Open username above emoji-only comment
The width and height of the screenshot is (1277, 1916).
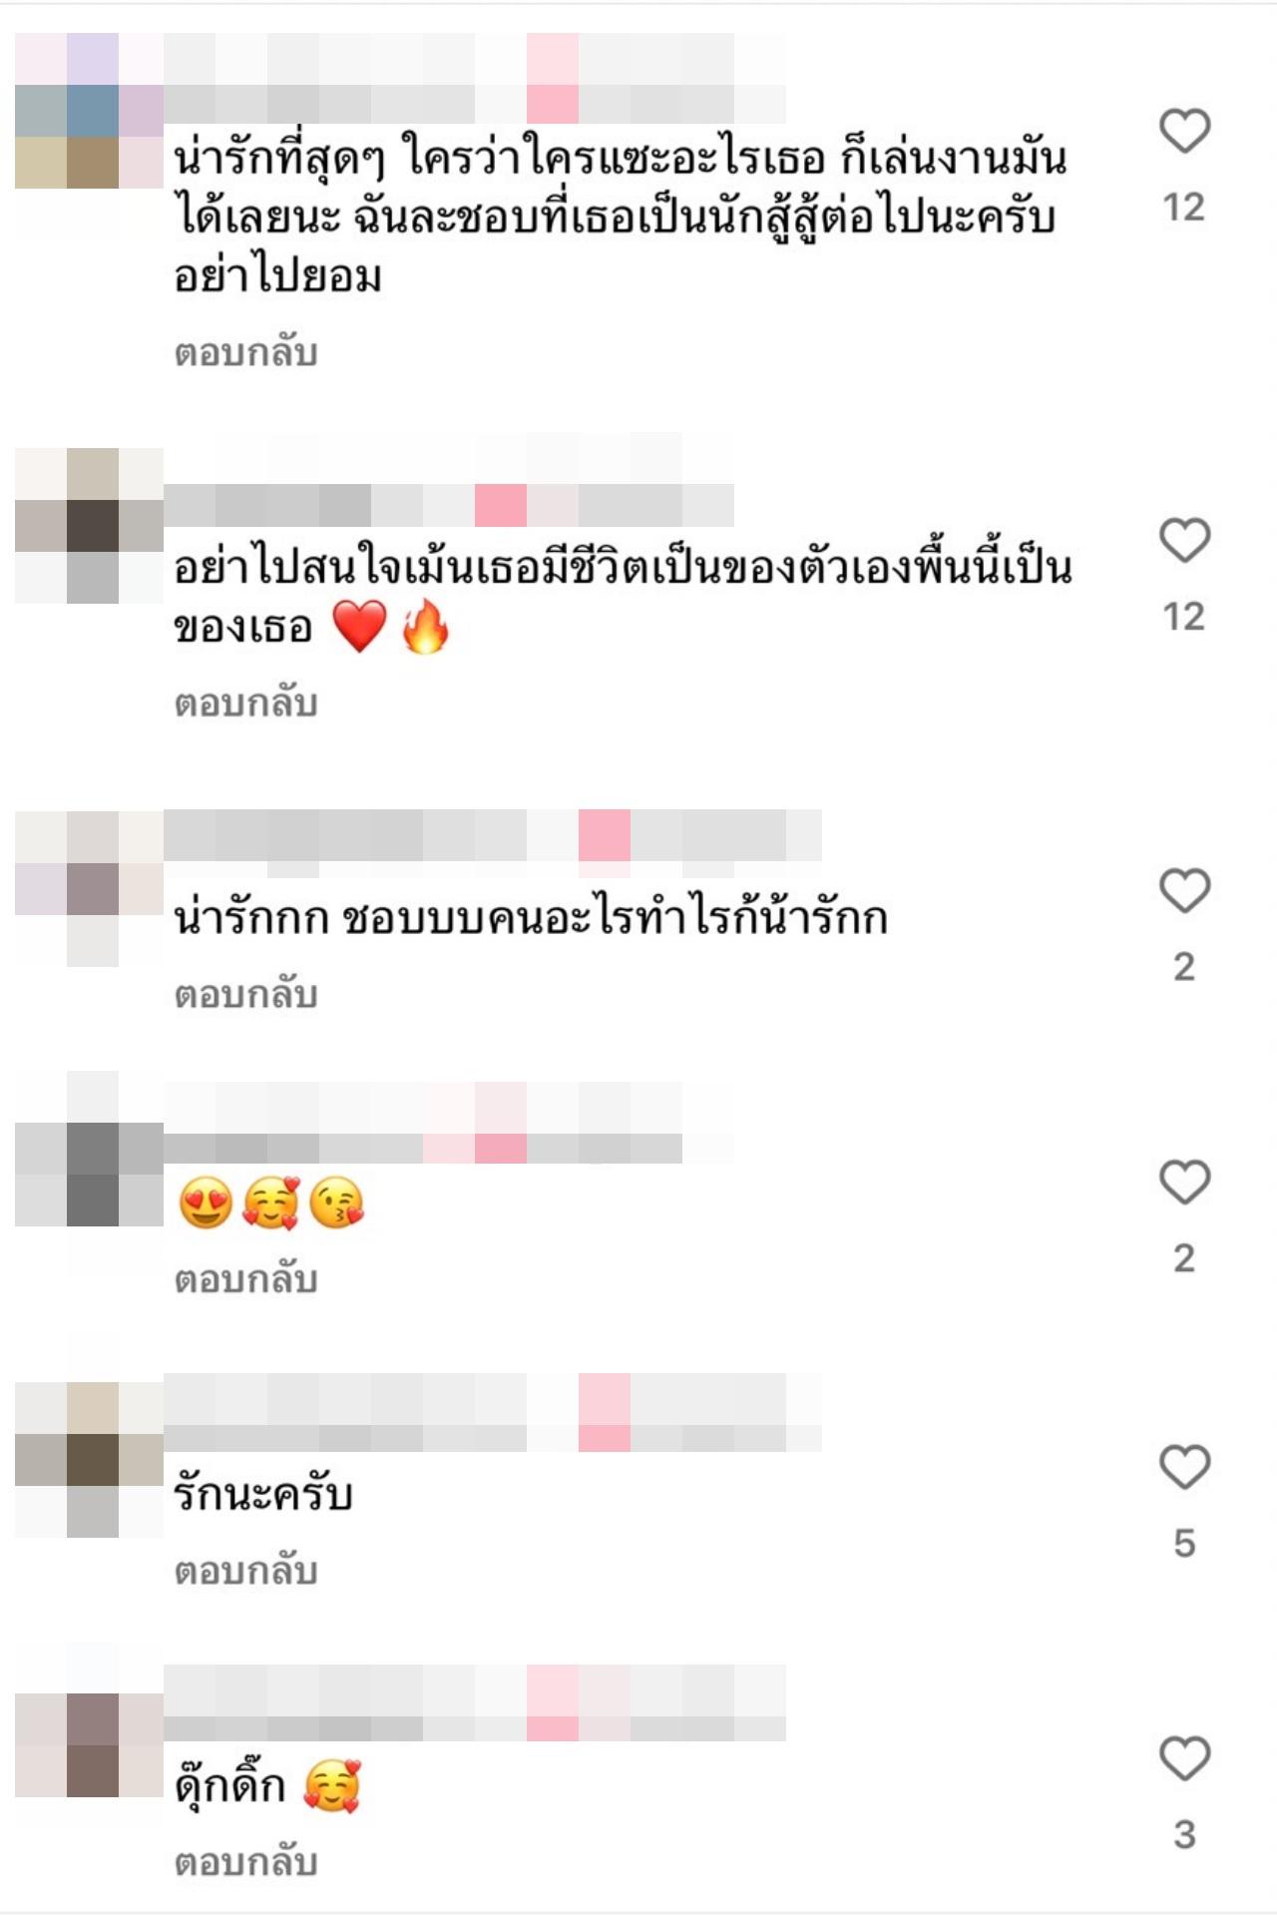[449, 1123]
